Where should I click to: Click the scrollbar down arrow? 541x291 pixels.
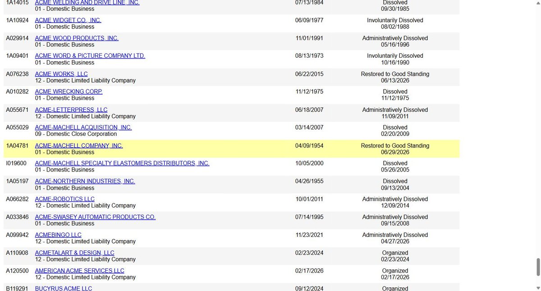click(537, 287)
